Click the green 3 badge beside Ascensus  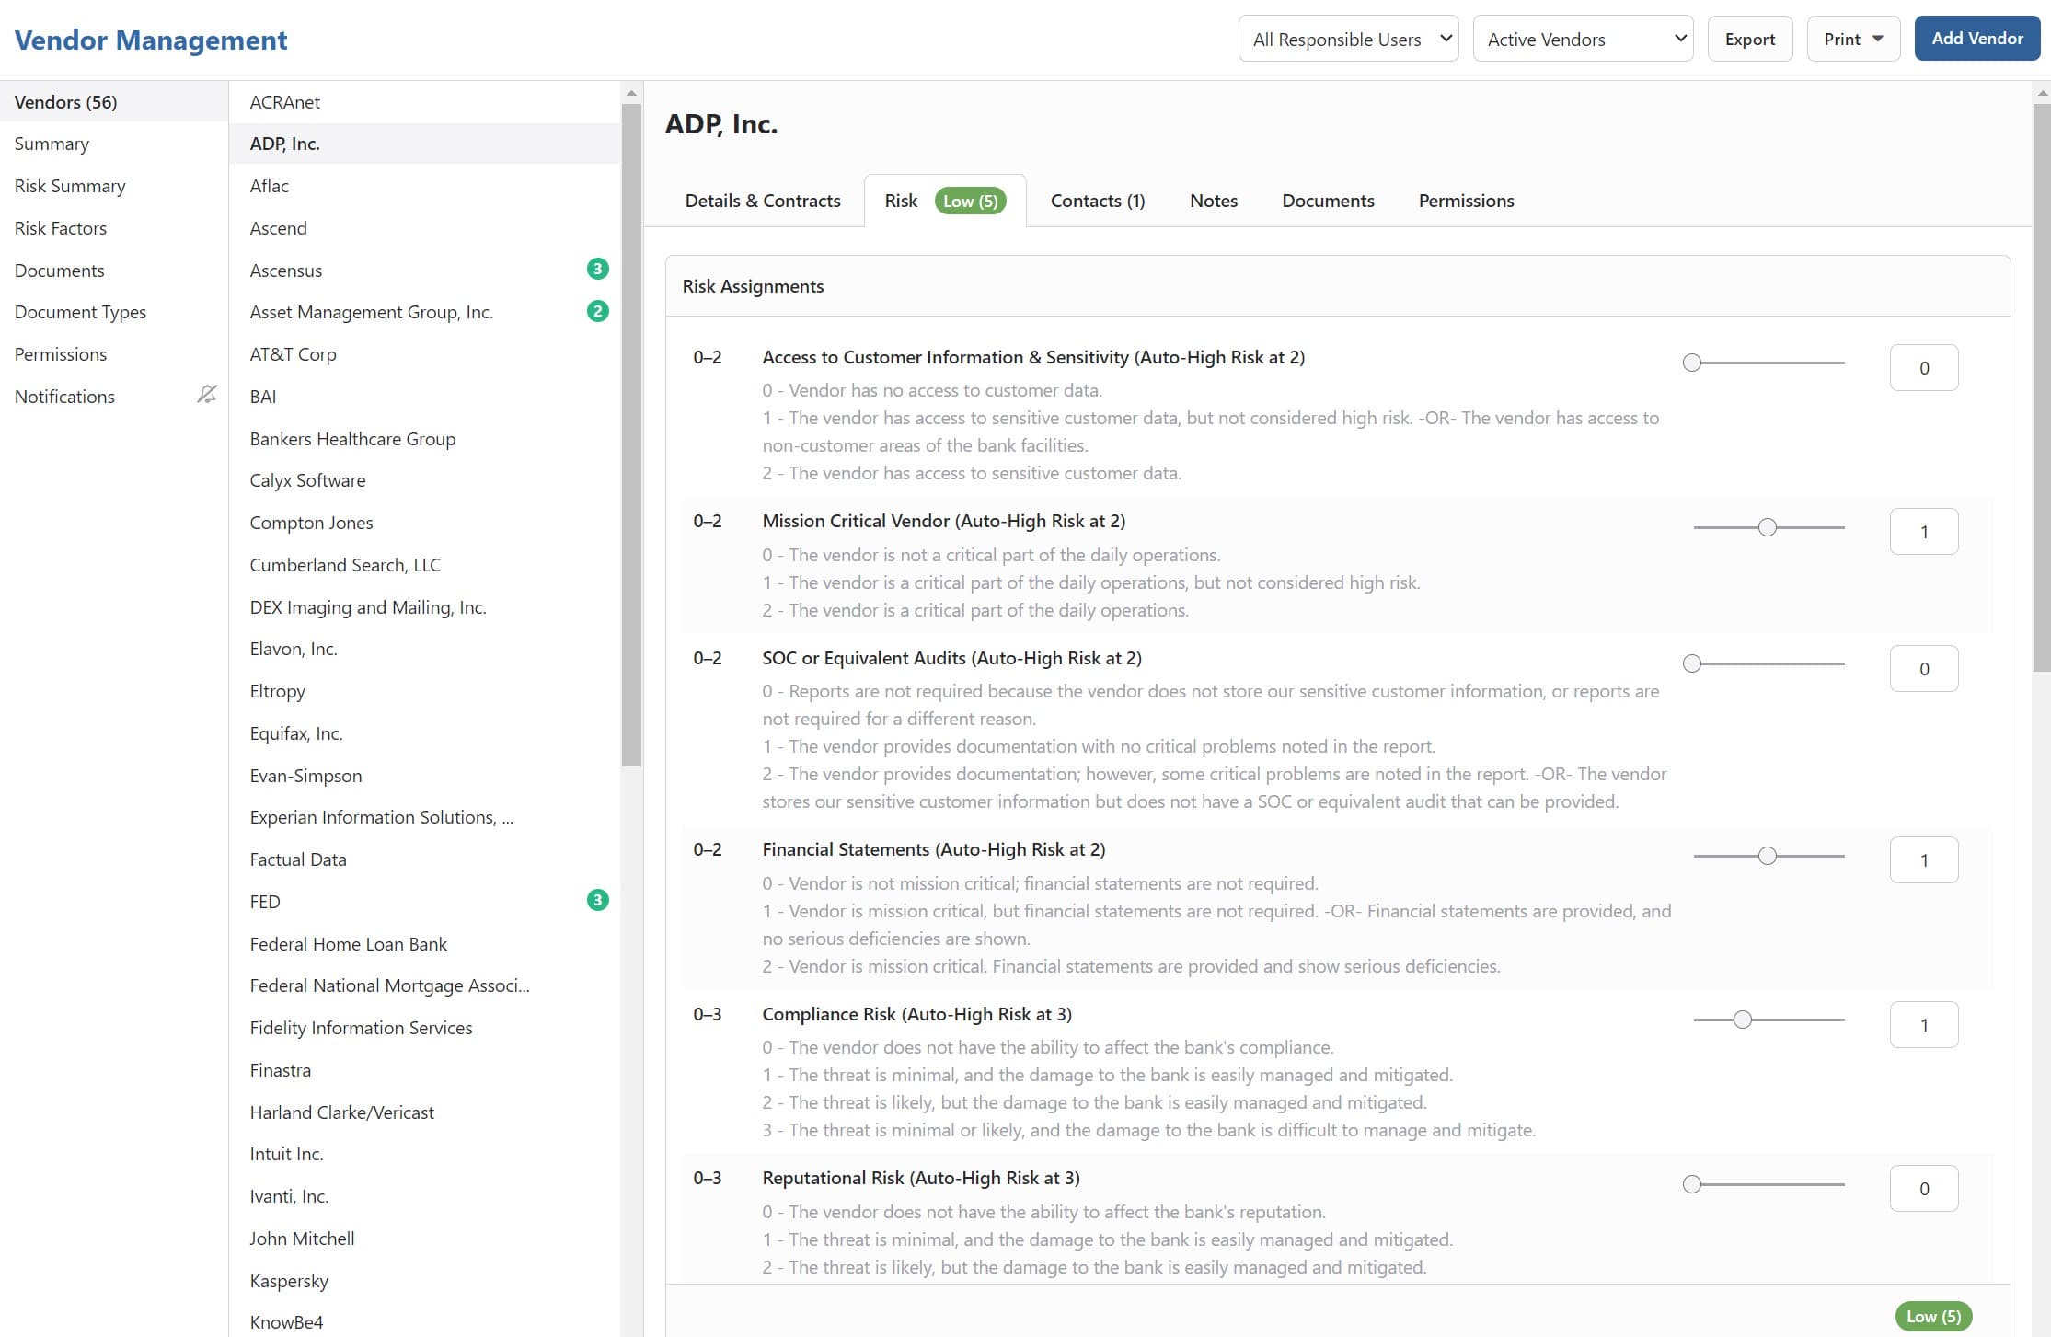click(597, 269)
